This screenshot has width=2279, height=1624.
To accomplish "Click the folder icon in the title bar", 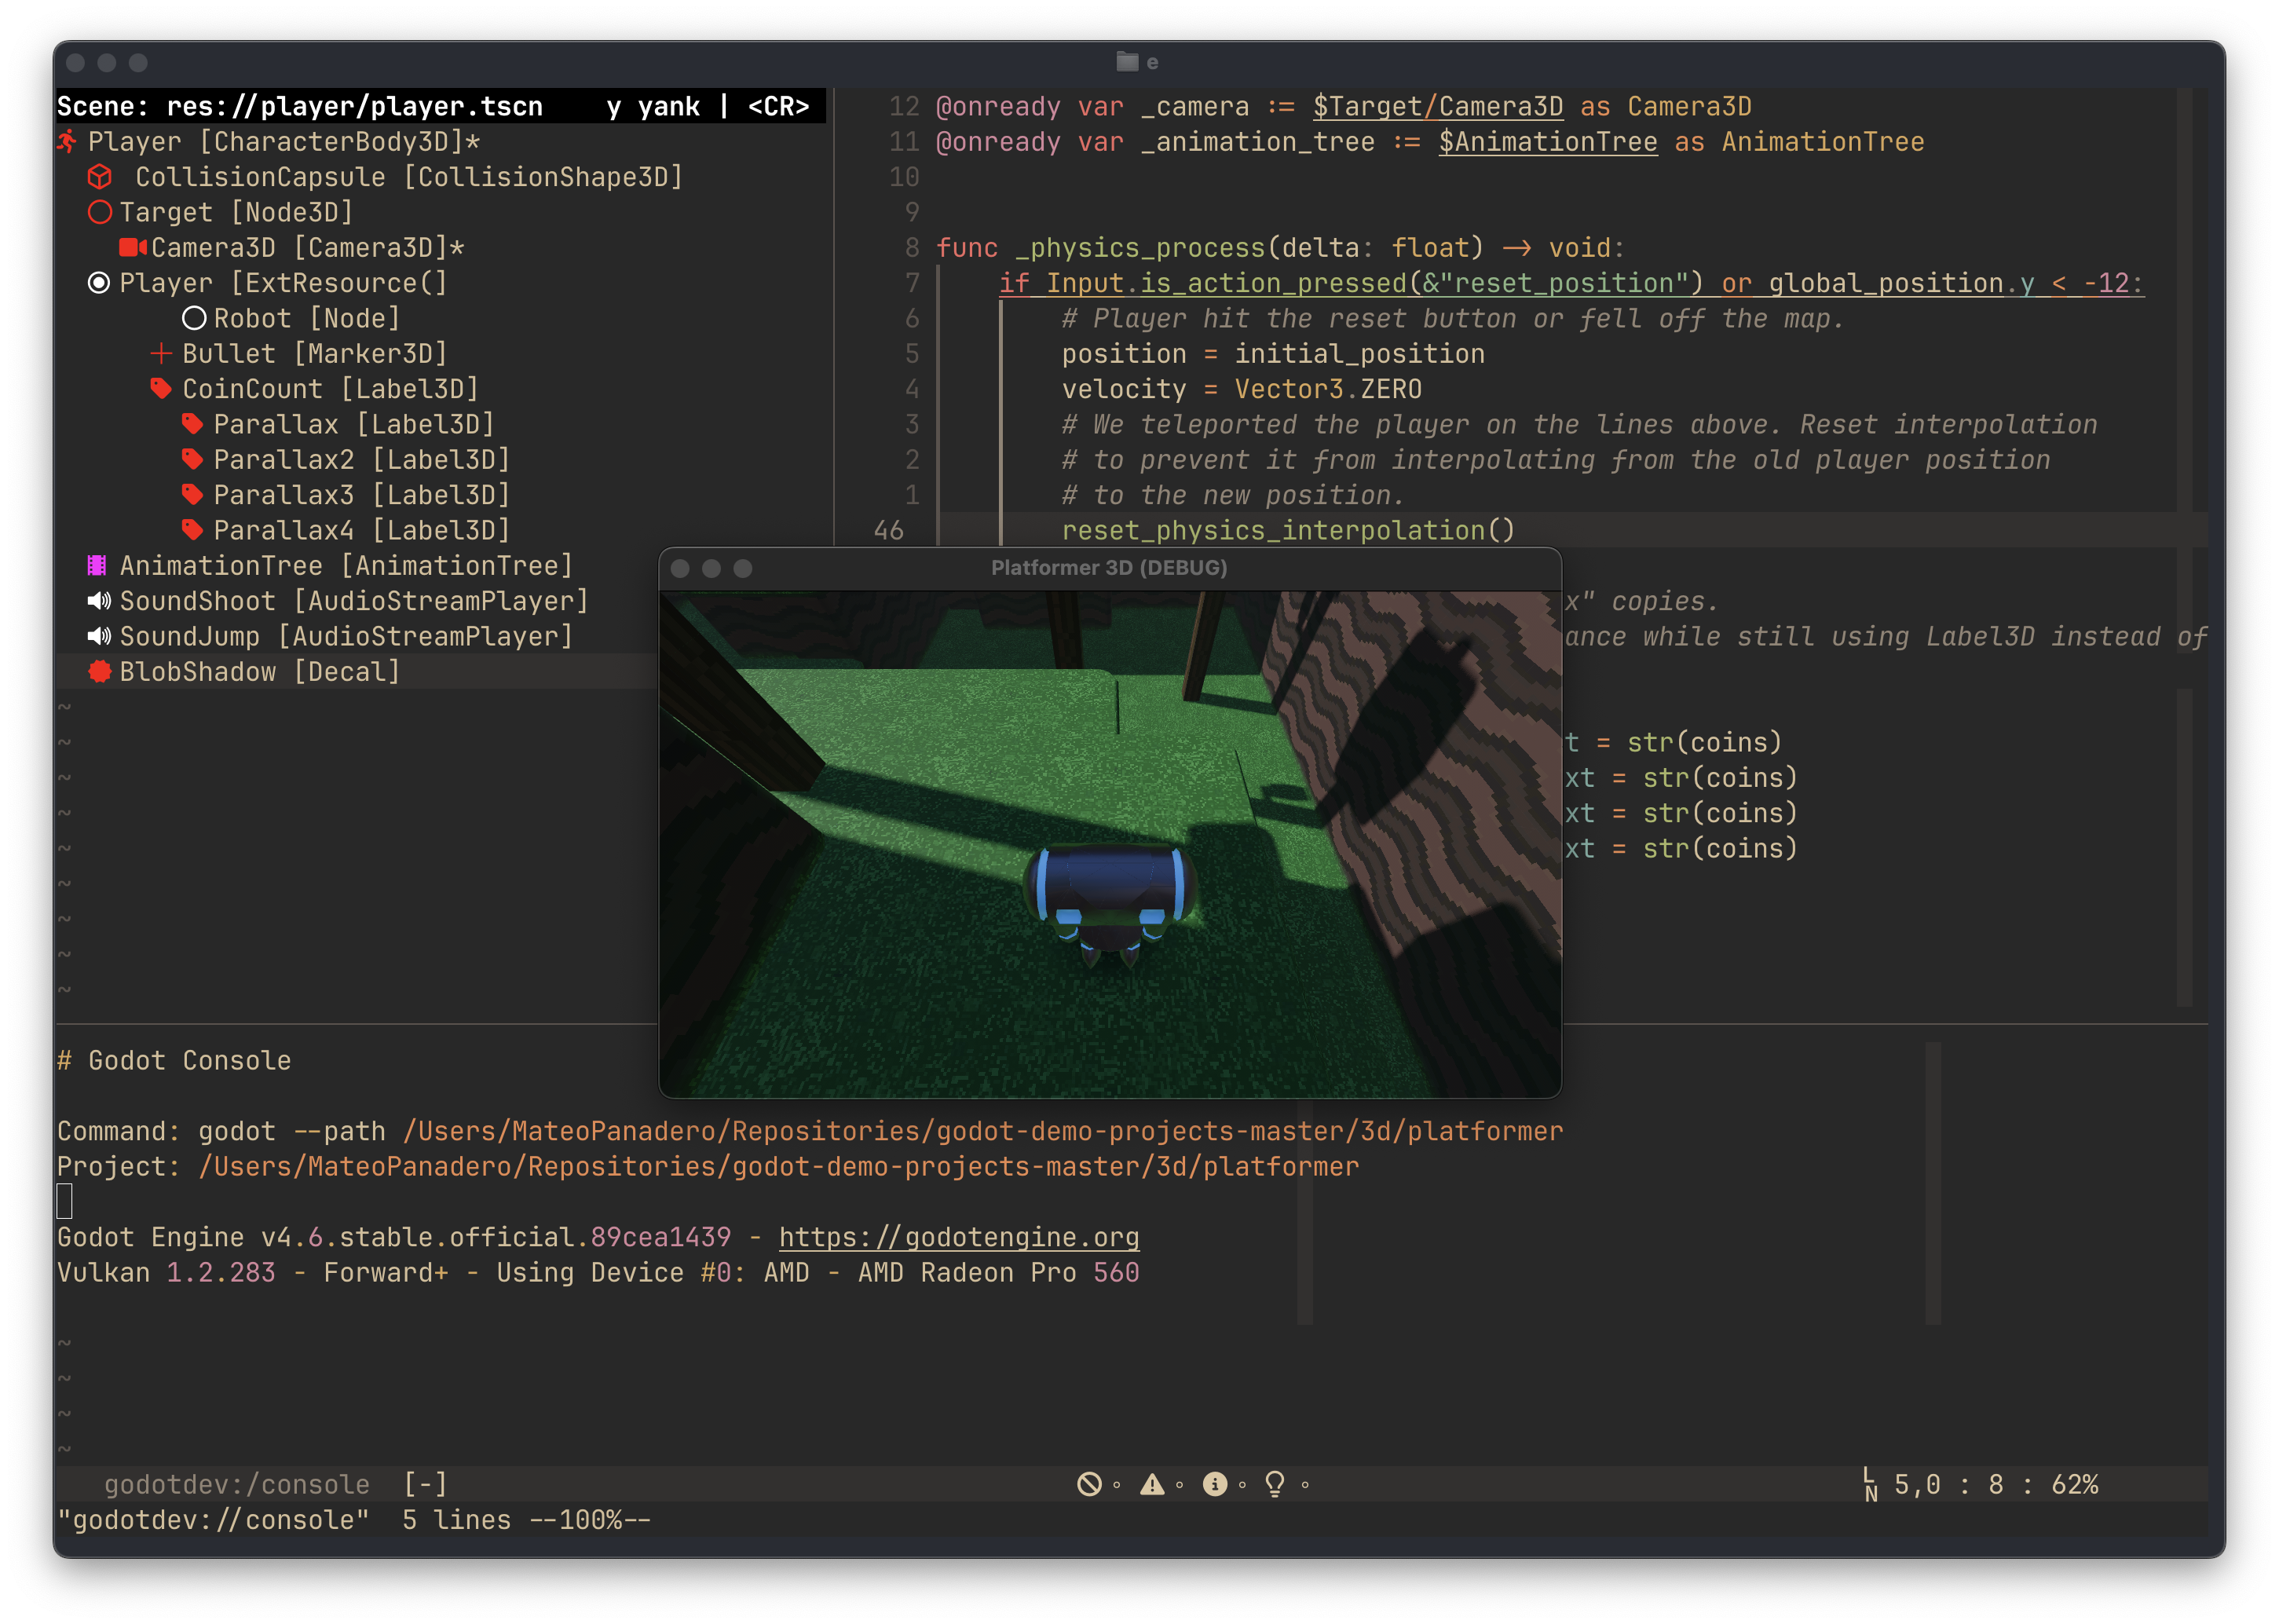I will pos(1128,62).
